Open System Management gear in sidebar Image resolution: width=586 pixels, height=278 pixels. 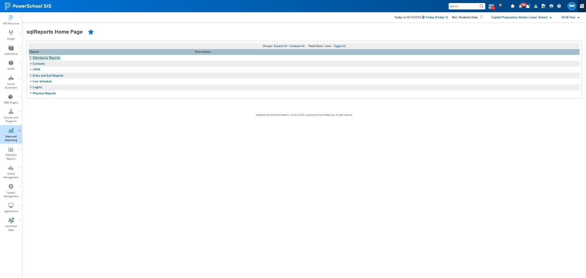click(11, 190)
